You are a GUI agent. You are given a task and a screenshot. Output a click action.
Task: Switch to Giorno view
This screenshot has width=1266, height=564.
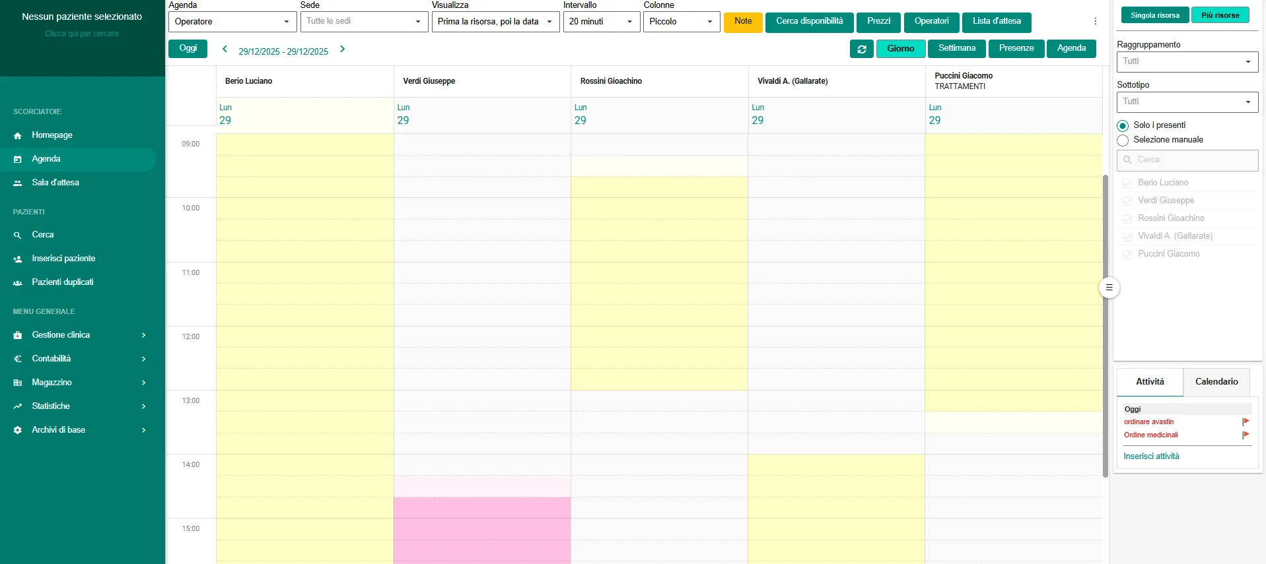pyautogui.click(x=901, y=49)
